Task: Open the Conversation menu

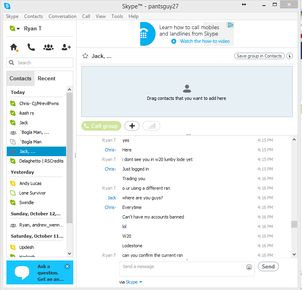Action: [x=62, y=16]
